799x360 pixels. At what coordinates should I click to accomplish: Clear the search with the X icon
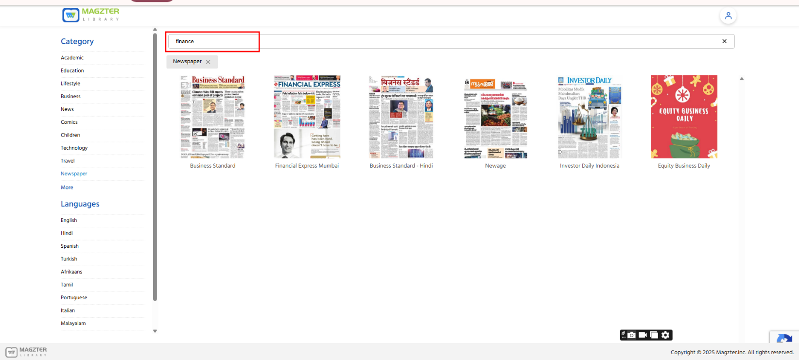[x=724, y=41]
